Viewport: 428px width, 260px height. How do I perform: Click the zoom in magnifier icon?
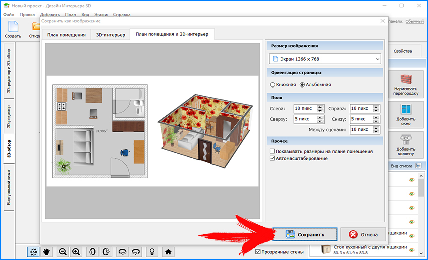76,252
